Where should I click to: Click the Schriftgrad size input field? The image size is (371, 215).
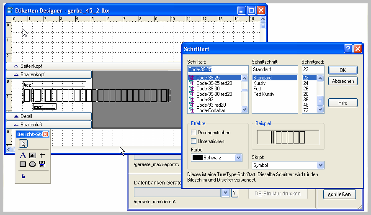(x=313, y=69)
